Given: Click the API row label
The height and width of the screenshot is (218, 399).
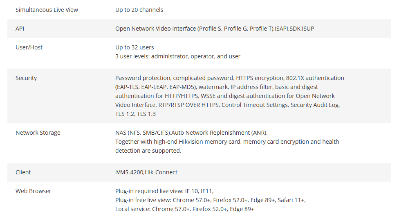Looking at the screenshot, I should coord(20,29).
